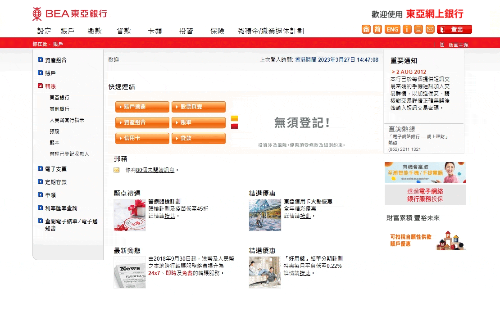This screenshot has height=334, width=500.
Task: Click the 東亞信用卡火熱優惠 thumbnail
Action: click(x=265, y=215)
